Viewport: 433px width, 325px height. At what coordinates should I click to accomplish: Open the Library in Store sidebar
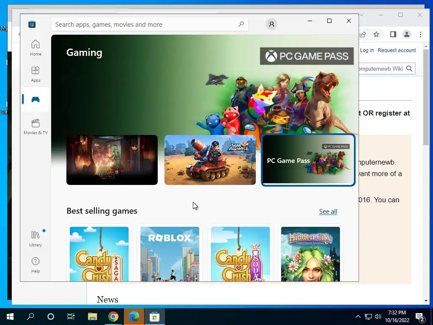coord(36,239)
